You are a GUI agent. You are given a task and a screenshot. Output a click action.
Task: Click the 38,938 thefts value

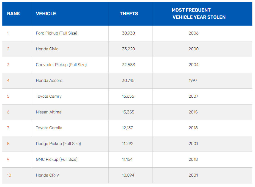(x=128, y=33)
